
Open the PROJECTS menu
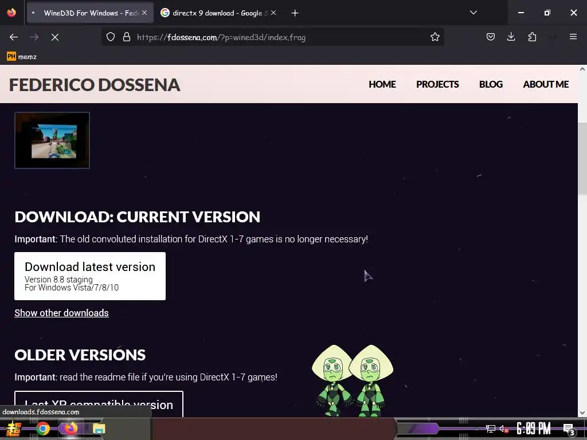point(437,84)
